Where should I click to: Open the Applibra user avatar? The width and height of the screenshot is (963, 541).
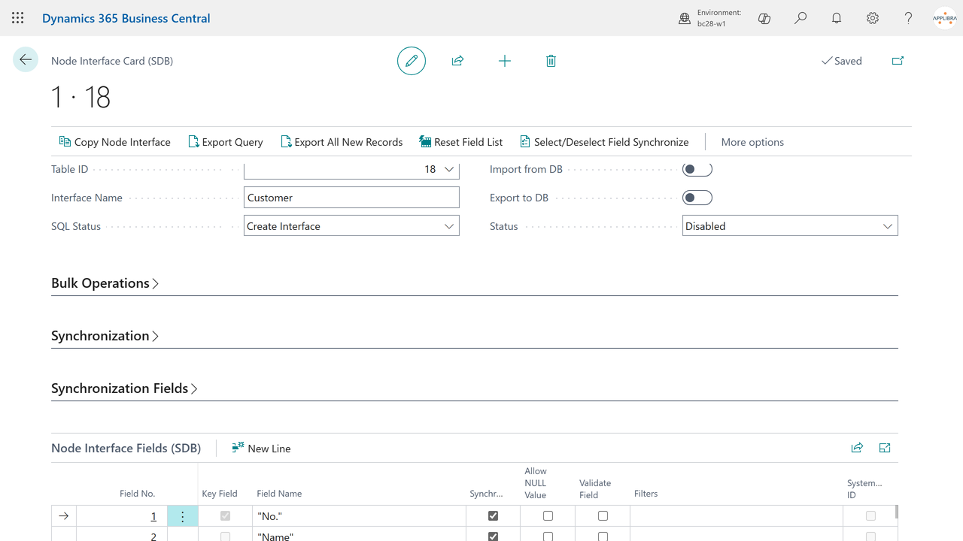pyautogui.click(x=945, y=18)
